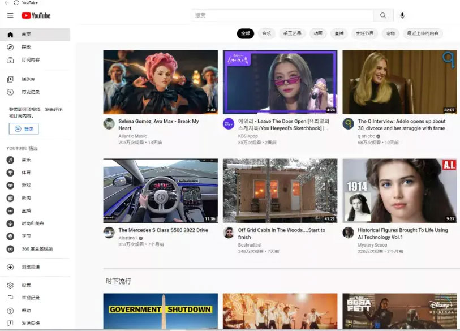
Task: Open KBS Kpop purple-framed video thumbnail
Action: click(x=280, y=82)
